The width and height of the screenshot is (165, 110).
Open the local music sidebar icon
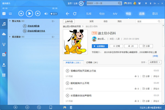(x=4, y=24)
